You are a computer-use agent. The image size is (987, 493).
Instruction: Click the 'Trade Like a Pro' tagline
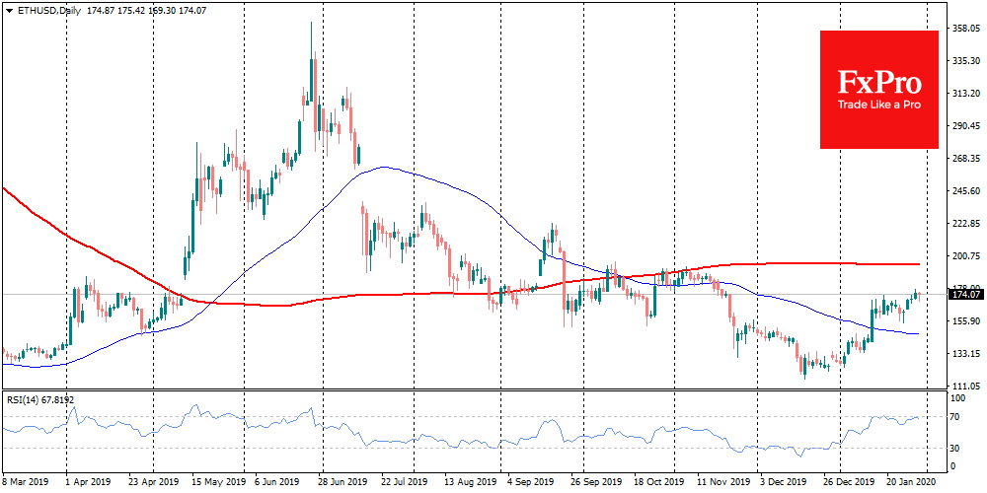point(878,104)
